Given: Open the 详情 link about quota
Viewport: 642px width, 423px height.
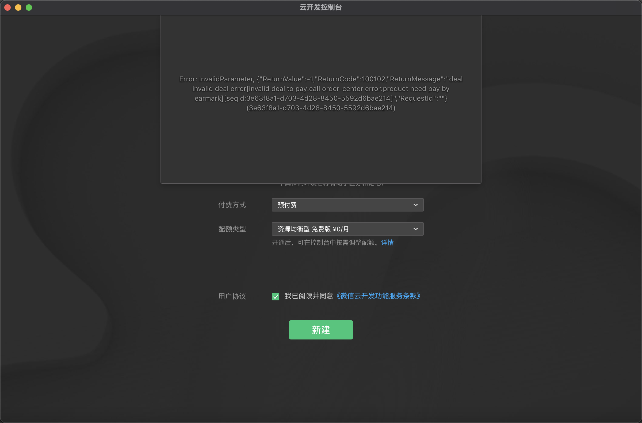Looking at the screenshot, I should click(387, 242).
